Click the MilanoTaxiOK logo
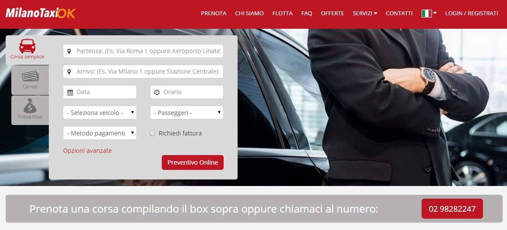507x230 pixels. (x=41, y=13)
